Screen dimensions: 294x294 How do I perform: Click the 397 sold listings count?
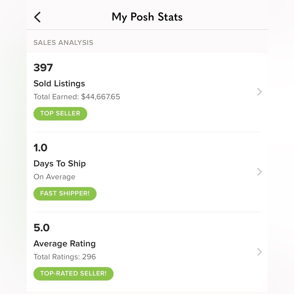pos(43,68)
